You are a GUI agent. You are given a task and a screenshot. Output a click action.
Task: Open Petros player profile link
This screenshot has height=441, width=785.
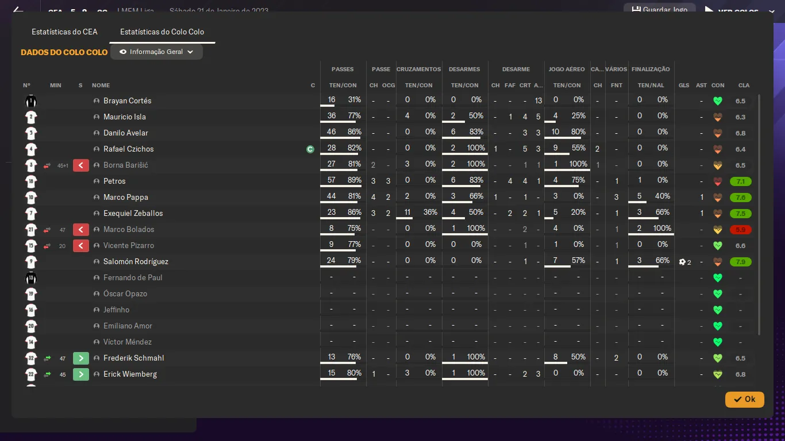click(x=114, y=181)
